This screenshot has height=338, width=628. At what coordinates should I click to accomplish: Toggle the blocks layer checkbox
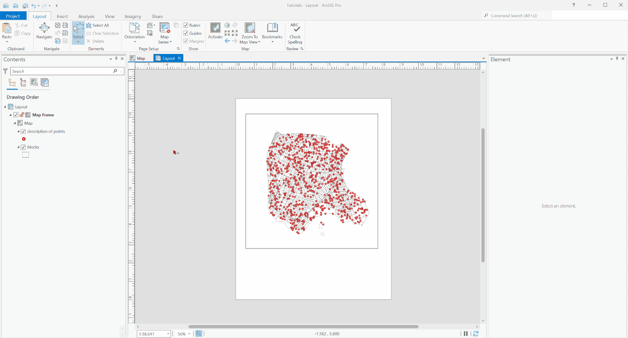pos(23,147)
